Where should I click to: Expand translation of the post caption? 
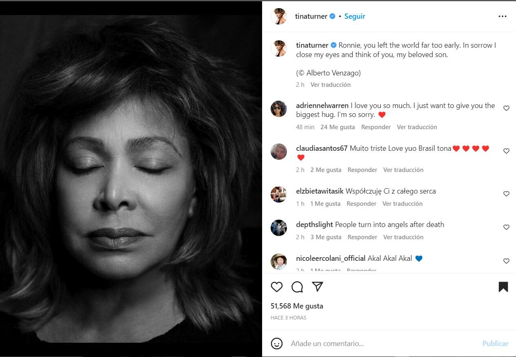point(331,85)
